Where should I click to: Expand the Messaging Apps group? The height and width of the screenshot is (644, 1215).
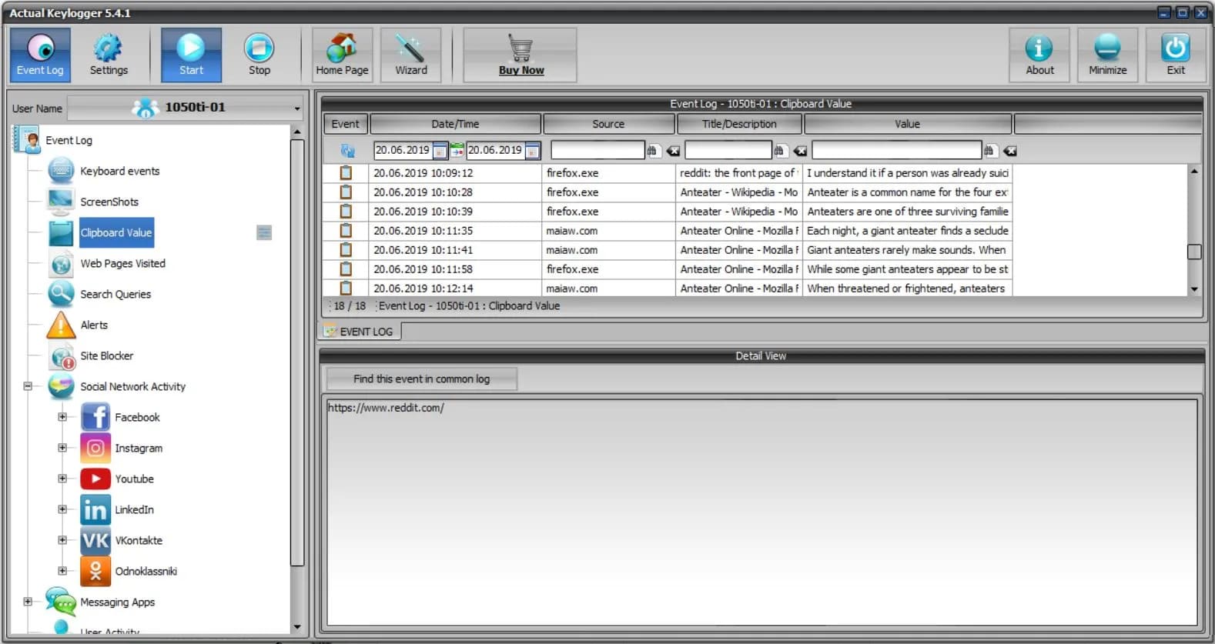tap(28, 602)
